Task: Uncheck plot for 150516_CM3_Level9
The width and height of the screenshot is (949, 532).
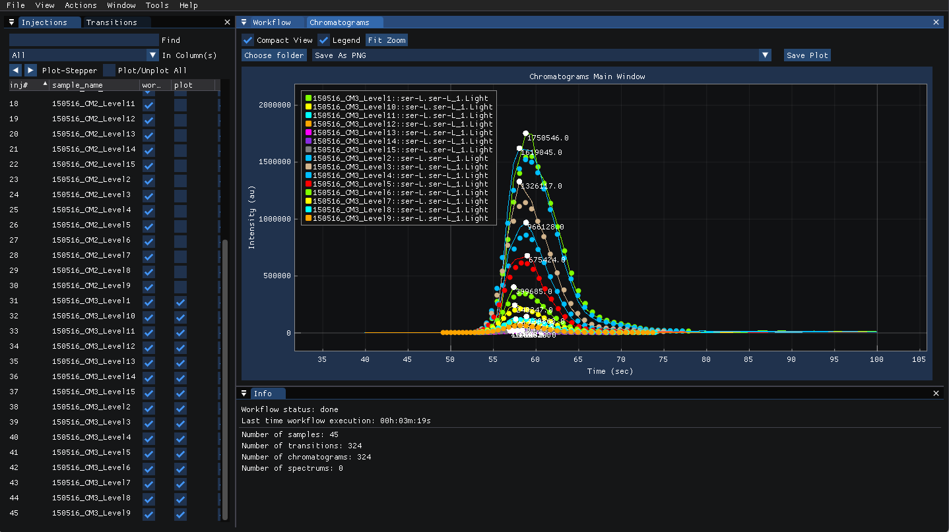Action: [x=180, y=514]
